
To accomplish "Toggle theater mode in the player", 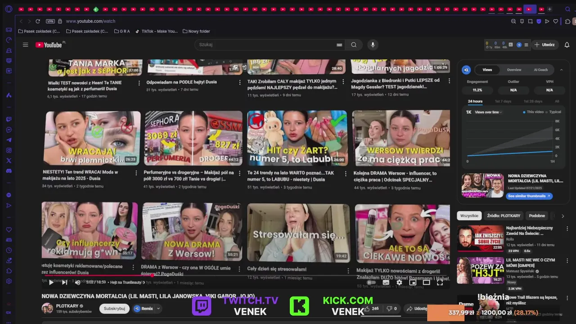I will pos(426,283).
